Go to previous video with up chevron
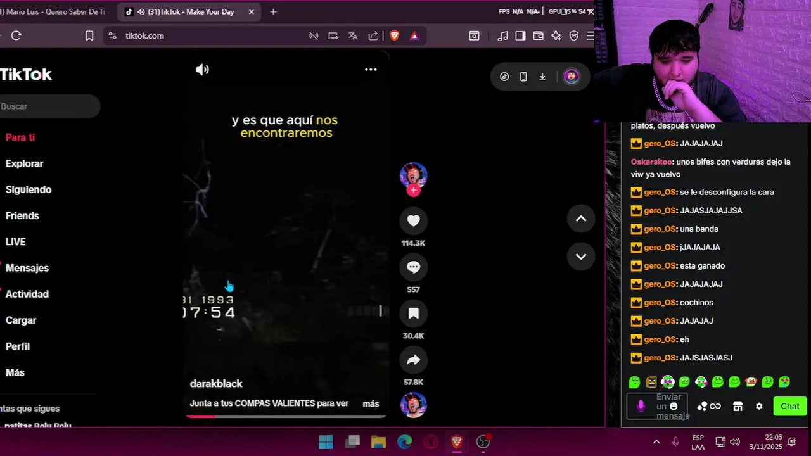Image resolution: width=811 pixels, height=456 pixels. click(x=581, y=218)
